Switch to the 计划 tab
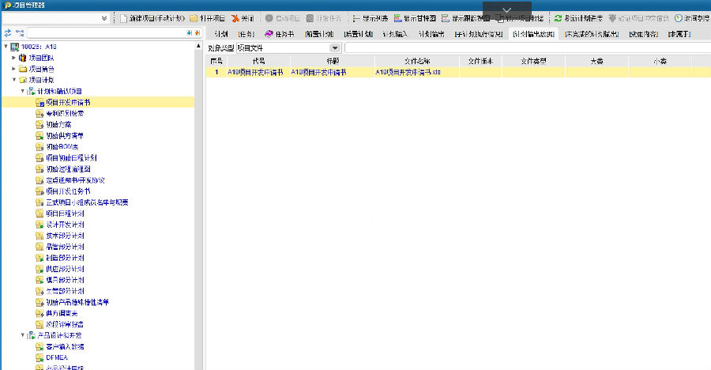 (221, 34)
